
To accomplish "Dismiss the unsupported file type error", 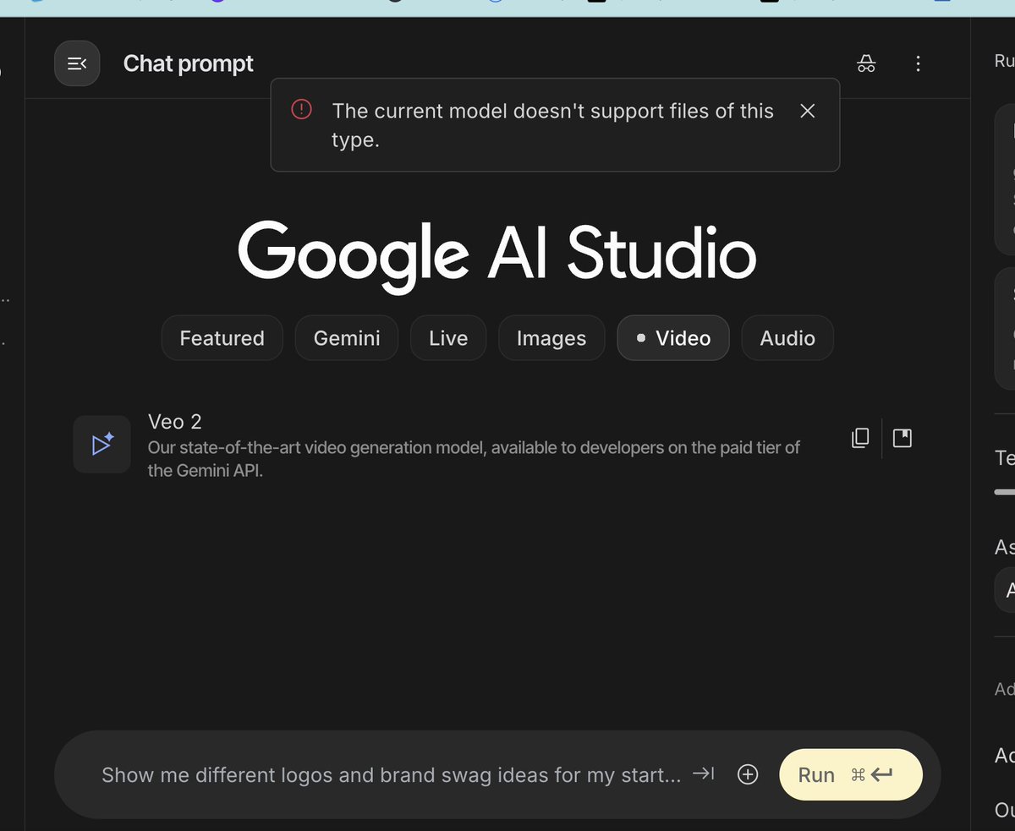I will (807, 111).
